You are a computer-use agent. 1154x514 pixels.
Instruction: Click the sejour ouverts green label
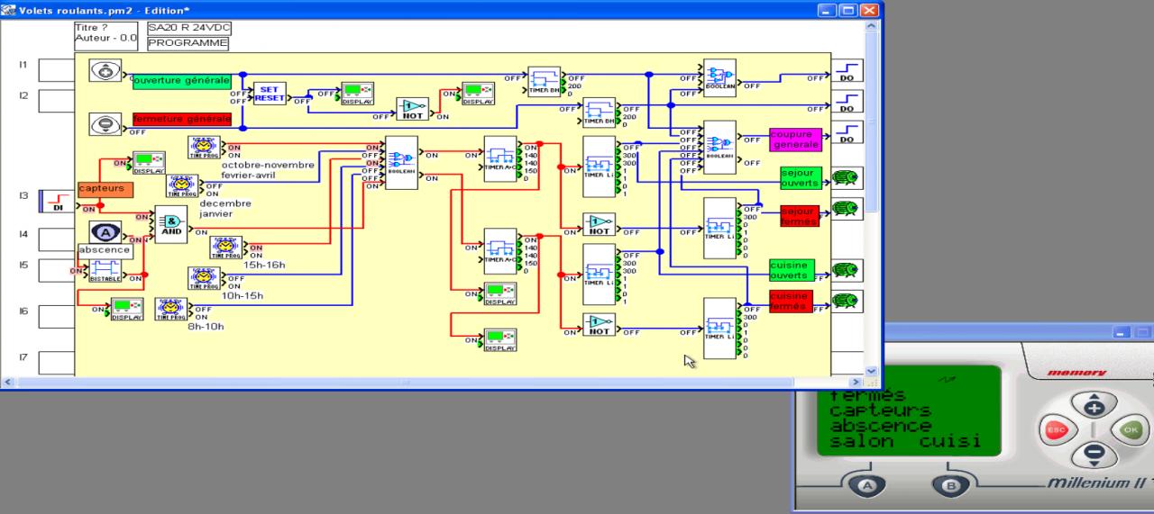tap(800, 177)
